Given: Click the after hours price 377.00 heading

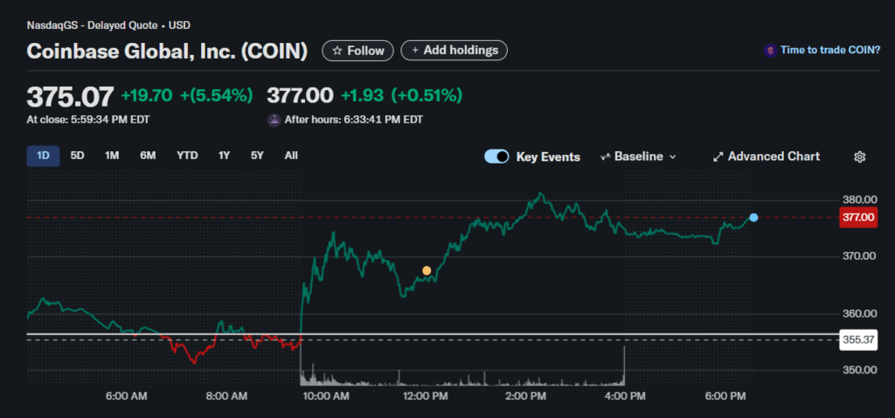Looking at the screenshot, I should [300, 96].
